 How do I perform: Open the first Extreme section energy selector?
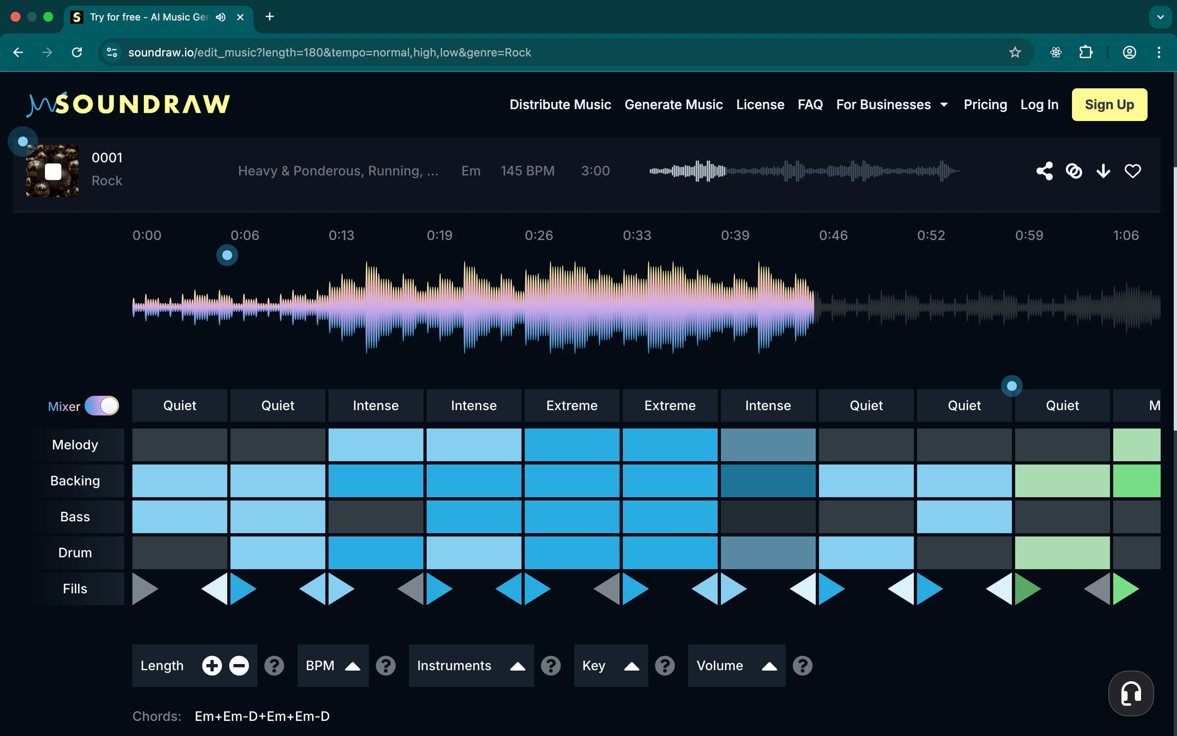coord(572,406)
